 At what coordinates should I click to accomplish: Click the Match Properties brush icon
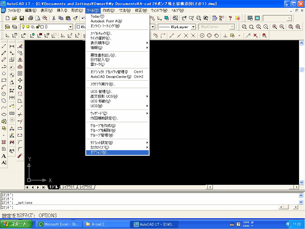pos(75,18)
